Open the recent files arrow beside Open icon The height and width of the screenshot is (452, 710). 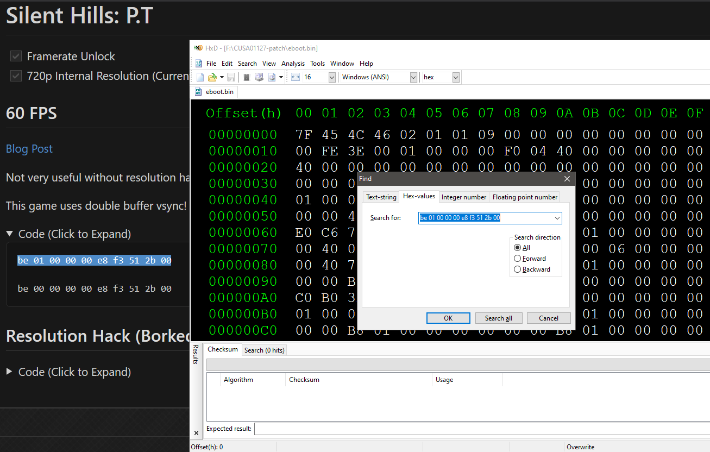pyautogui.click(x=222, y=77)
